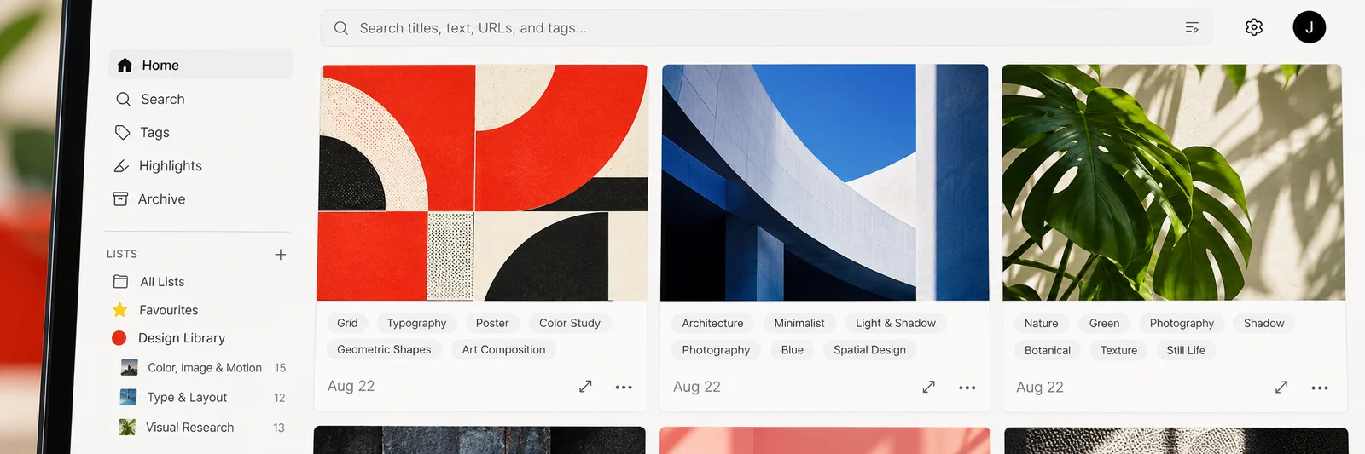The image size is (1365, 454).
Task: Open more options on geometric poster card
Action: pos(624,387)
